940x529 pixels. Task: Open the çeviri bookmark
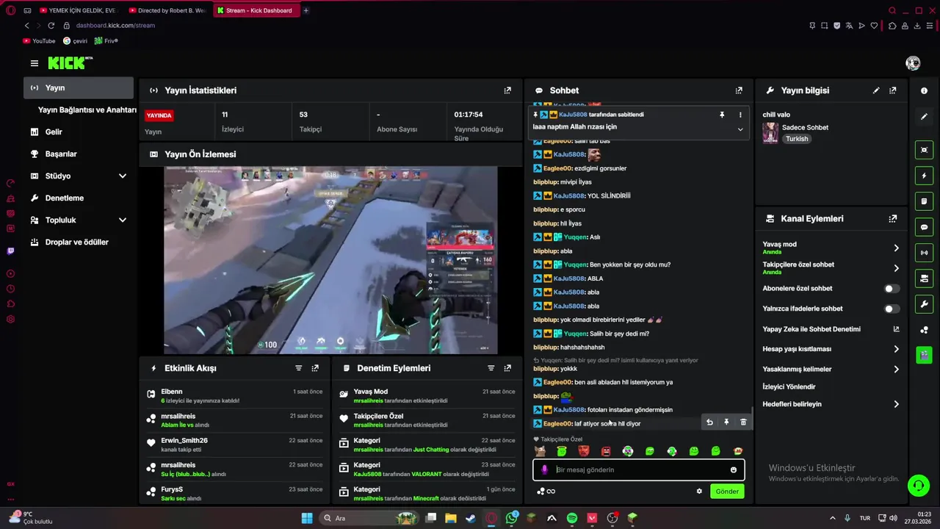[x=75, y=41]
